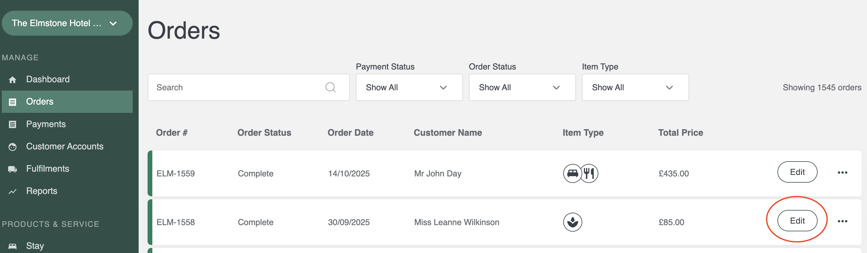The image size is (867, 253).
Task: Click the Reports chart icon
Action: coord(12,192)
